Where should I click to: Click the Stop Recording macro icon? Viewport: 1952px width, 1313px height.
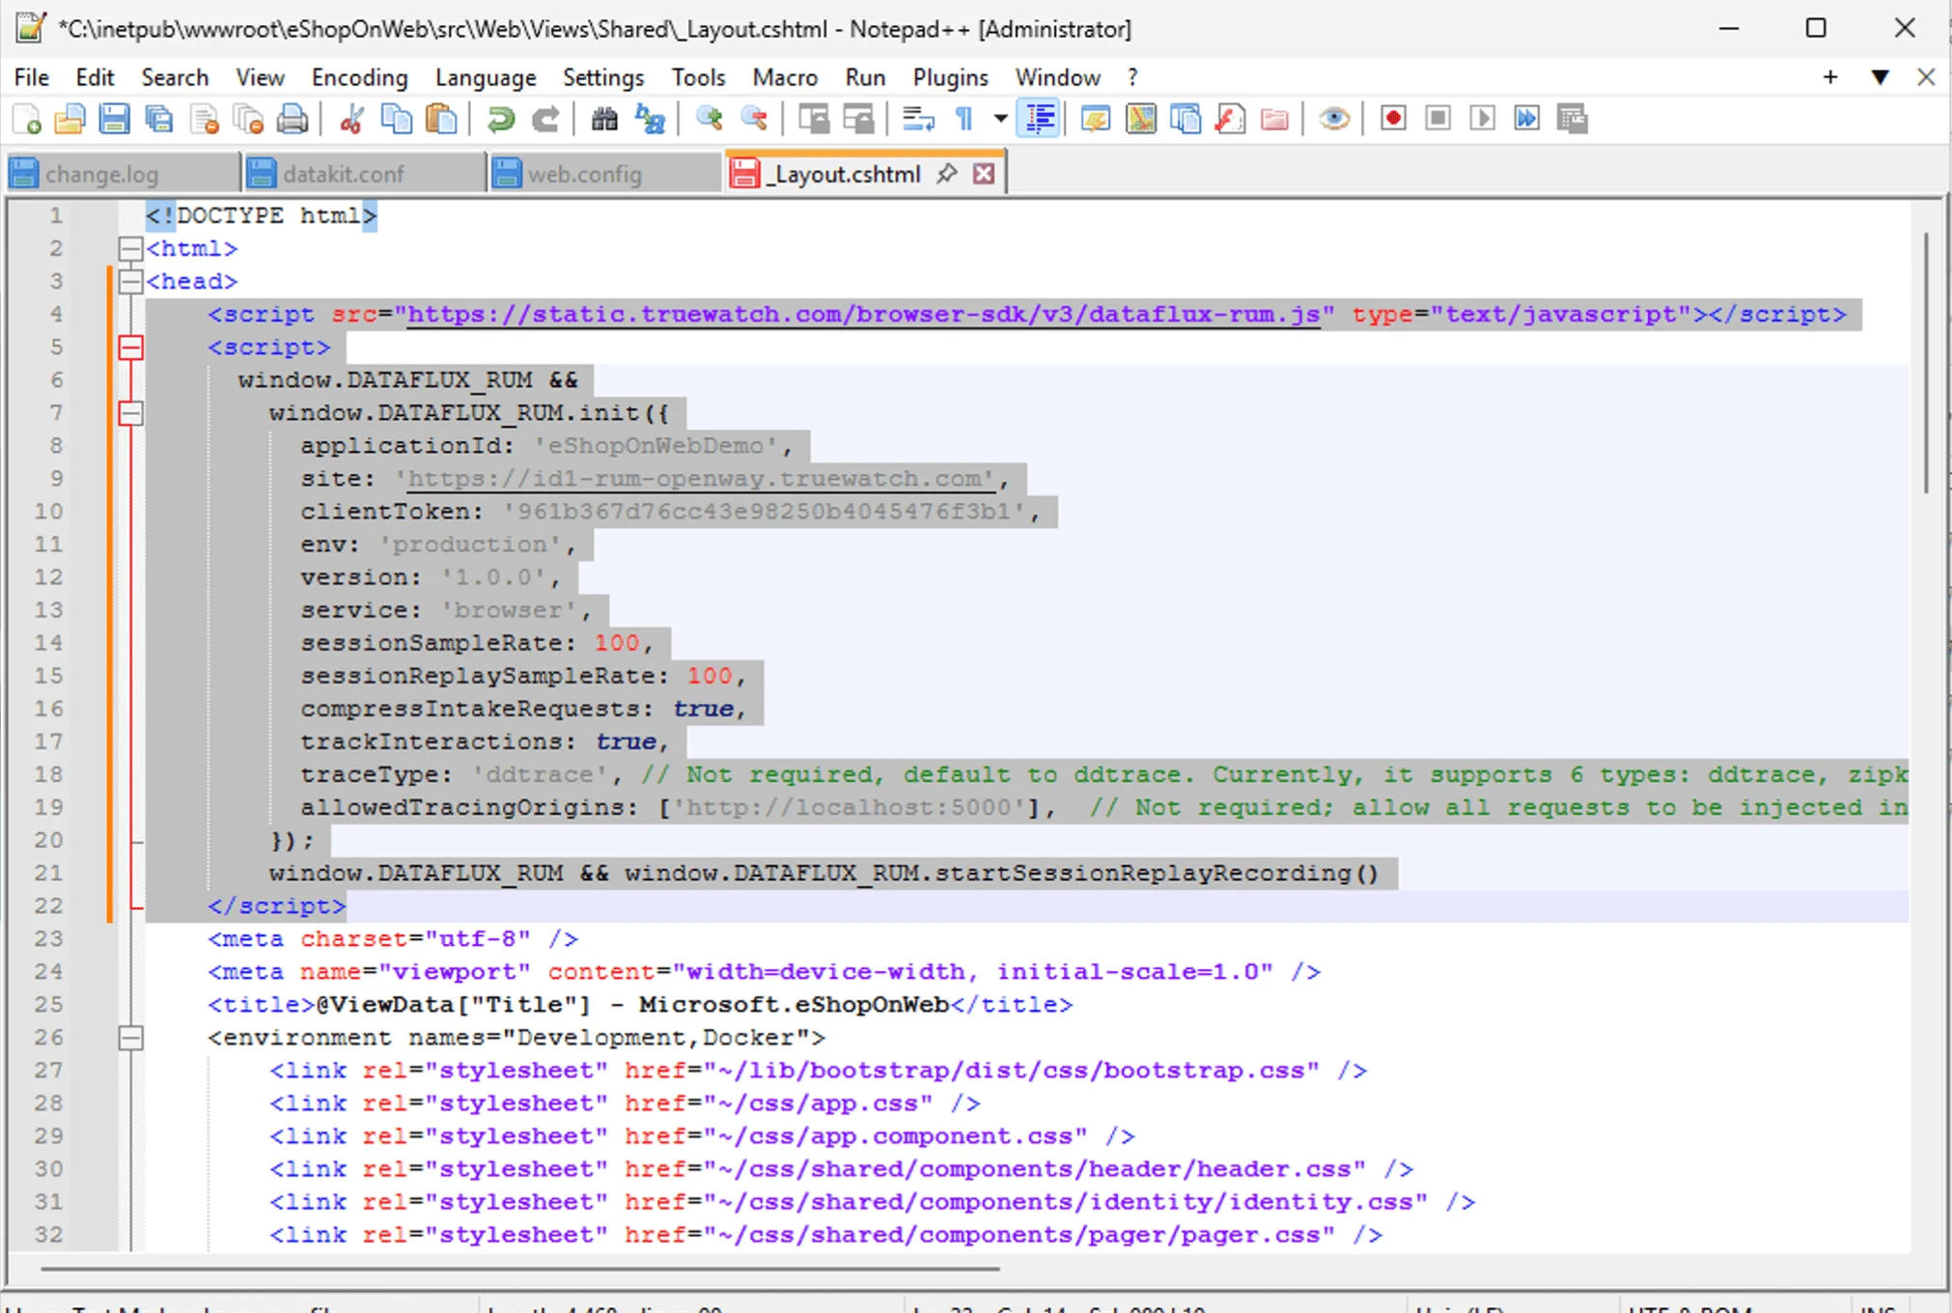click(1437, 120)
